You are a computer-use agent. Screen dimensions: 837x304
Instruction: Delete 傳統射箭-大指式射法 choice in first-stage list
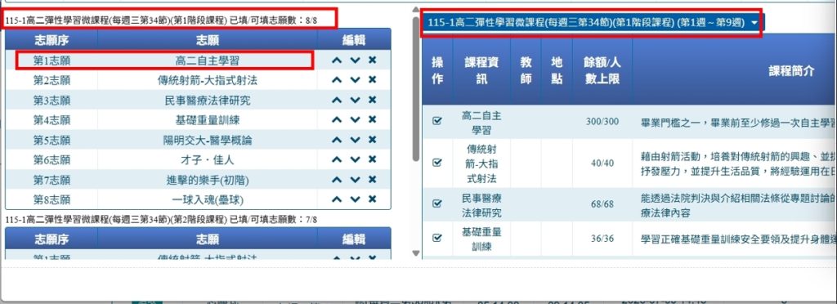pos(372,80)
